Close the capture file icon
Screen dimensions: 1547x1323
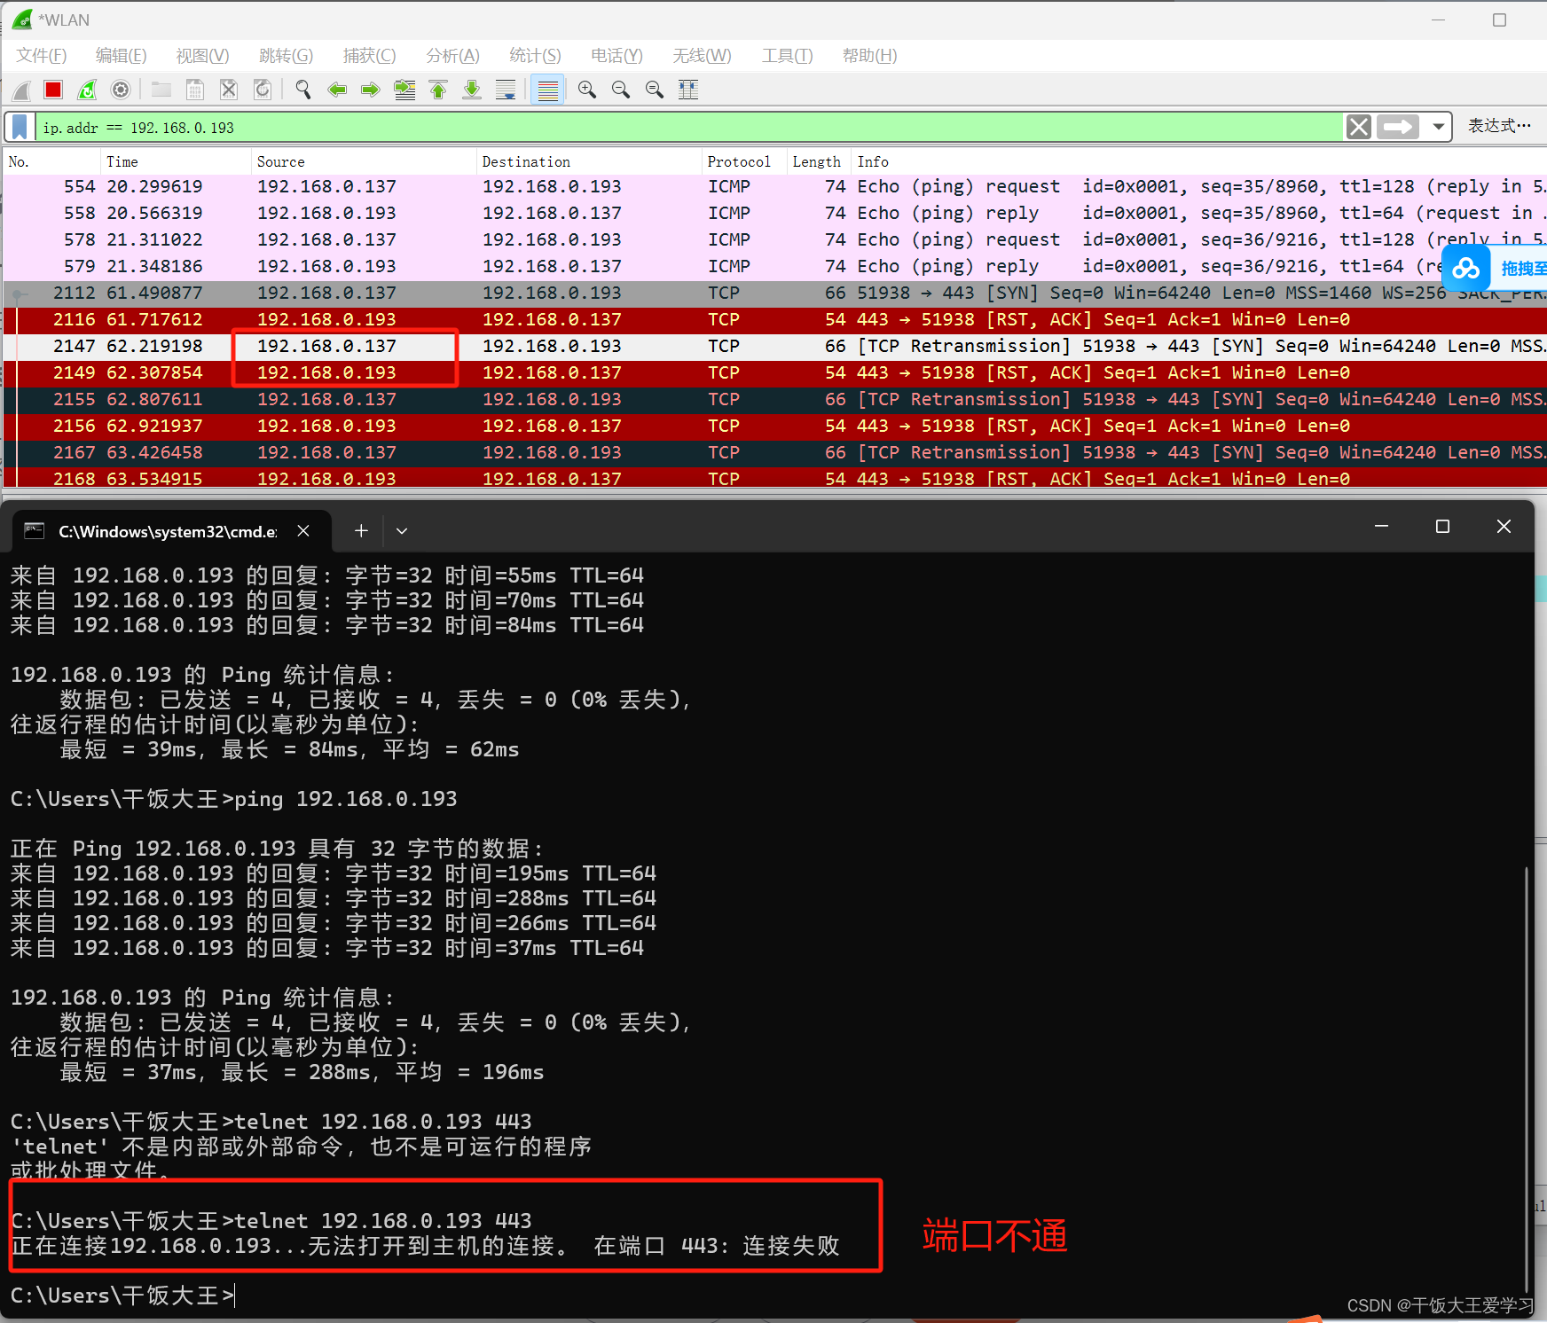tap(229, 90)
